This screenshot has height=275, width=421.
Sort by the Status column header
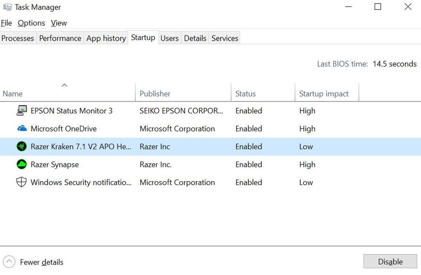(263, 92)
